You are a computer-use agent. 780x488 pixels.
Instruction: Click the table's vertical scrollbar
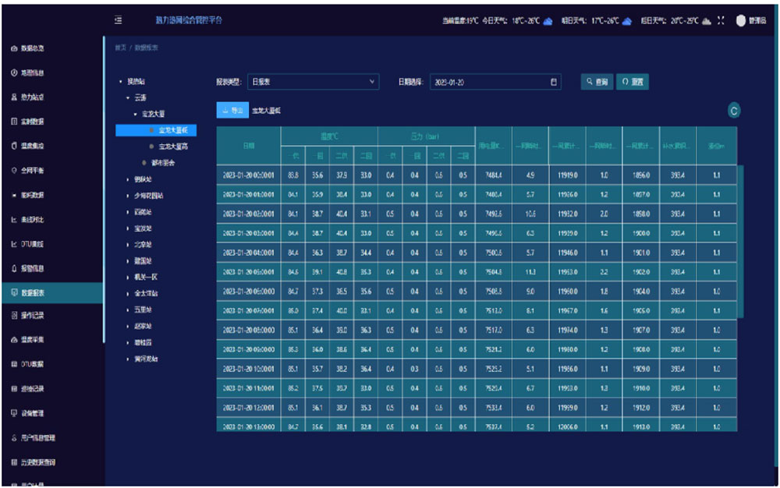pyautogui.click(x=740, y=242)
